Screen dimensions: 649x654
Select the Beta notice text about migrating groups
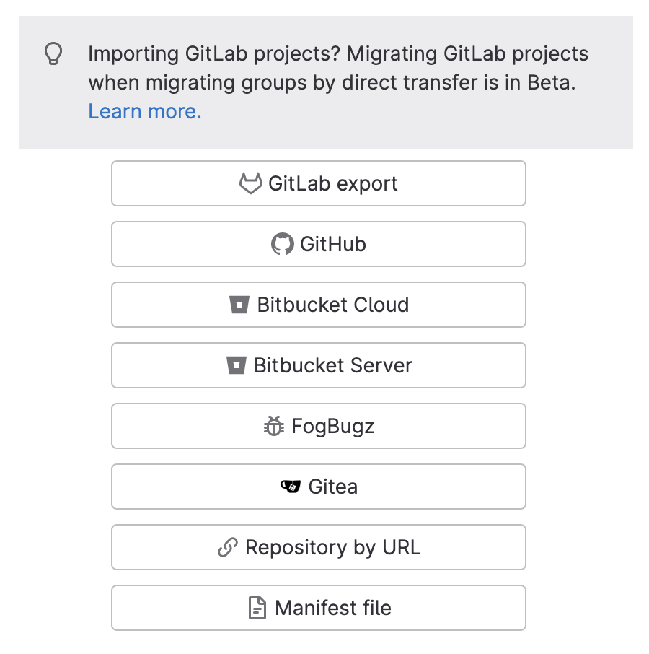pos(337,82)
